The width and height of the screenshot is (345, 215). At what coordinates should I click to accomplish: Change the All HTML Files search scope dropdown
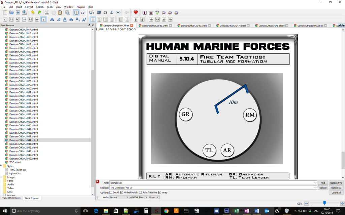coord(138,197)
